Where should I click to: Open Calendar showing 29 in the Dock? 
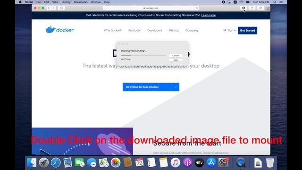[140, 162]
